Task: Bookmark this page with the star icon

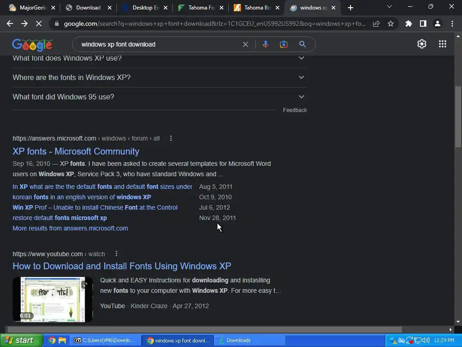Action: click(391, 23)
